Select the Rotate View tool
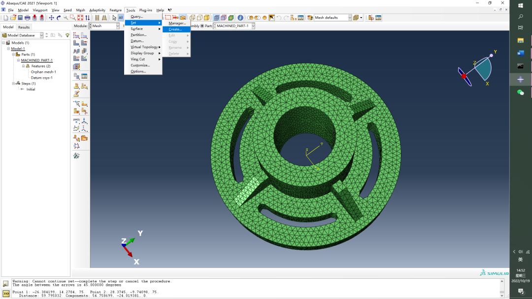The width and height of the screenshot is (532, 299). [x=59, y=18]
